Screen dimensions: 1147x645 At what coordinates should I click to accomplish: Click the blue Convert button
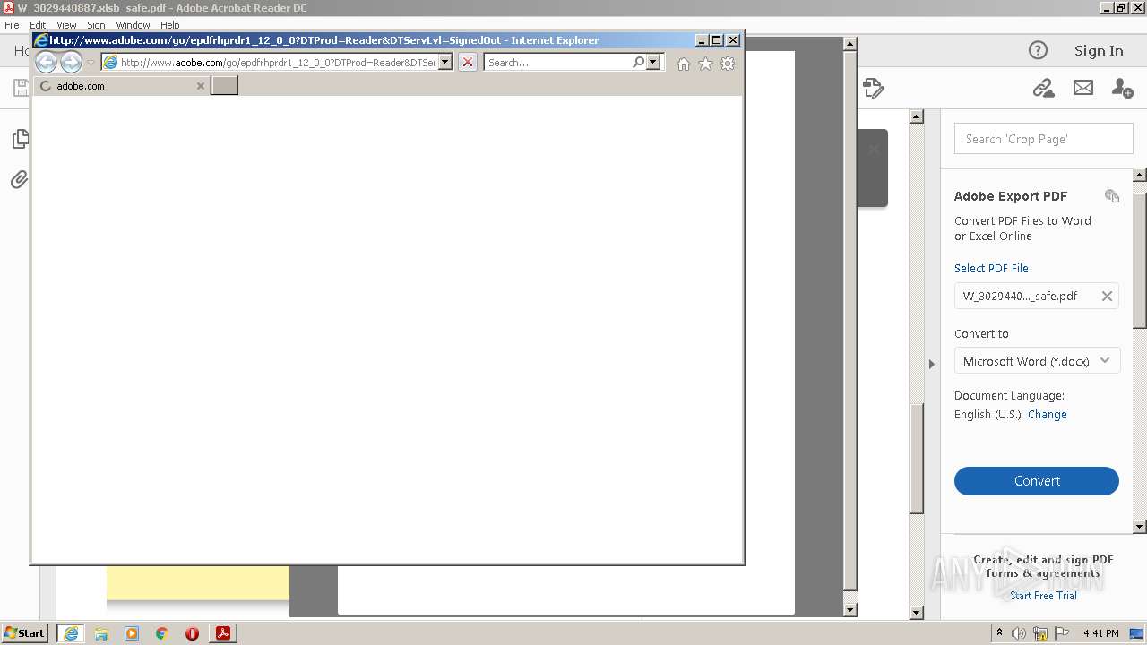click(x=1037, y=481)
